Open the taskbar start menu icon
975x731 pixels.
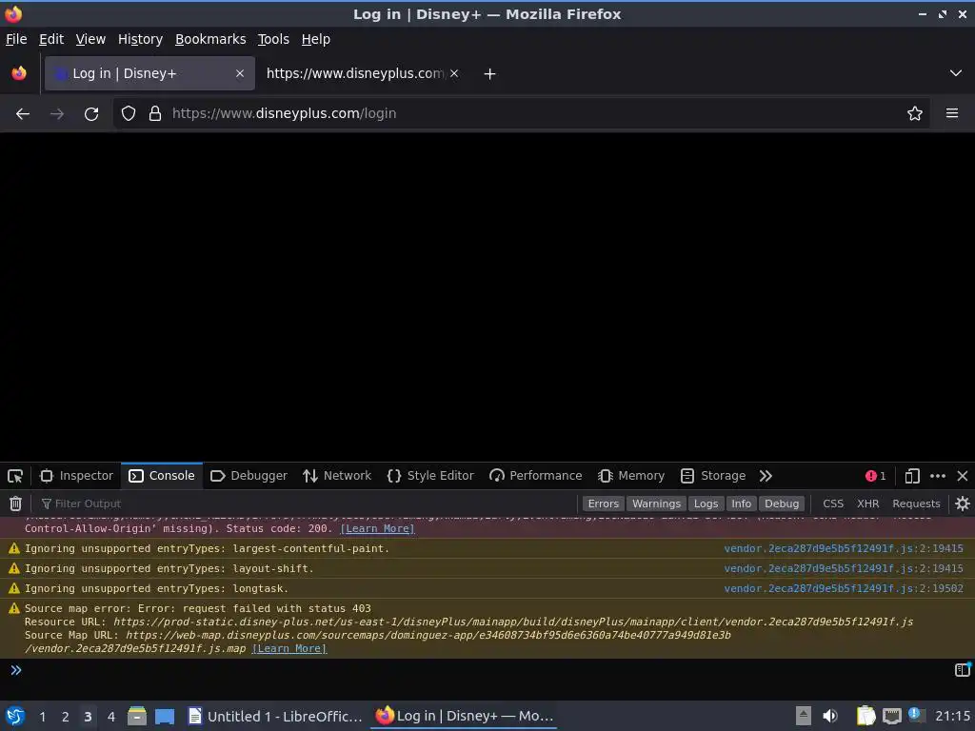click(x=15, y=716)
